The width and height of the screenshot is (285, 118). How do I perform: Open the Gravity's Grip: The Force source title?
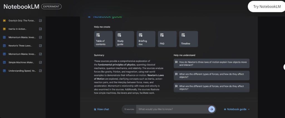22,21
